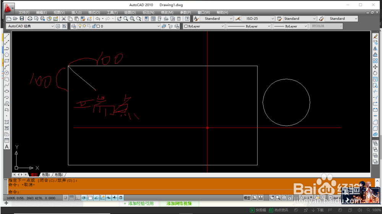Image resolution: width=382 pixels, height=214 pixels.
Task: Click the Plot (print) icon
Action: pyautogui.click(x=30, y=19)
